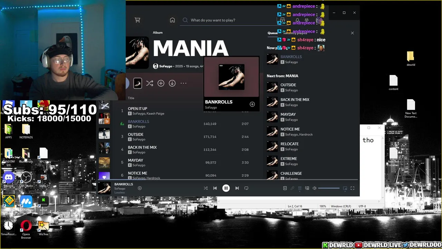Open the dewrld folder on desktop

(x=411, y=59)
